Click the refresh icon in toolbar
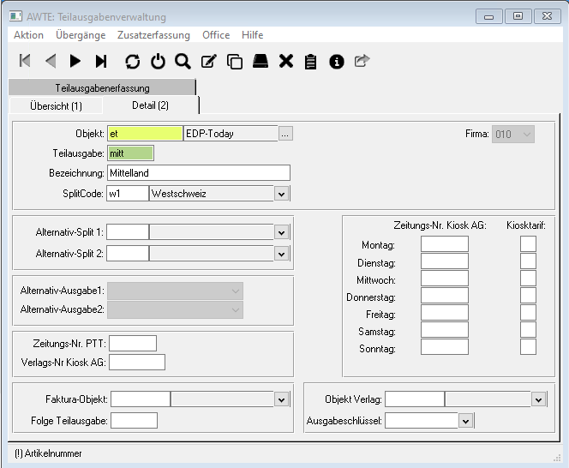Screen dimensions: 569x468 point(132,61)
